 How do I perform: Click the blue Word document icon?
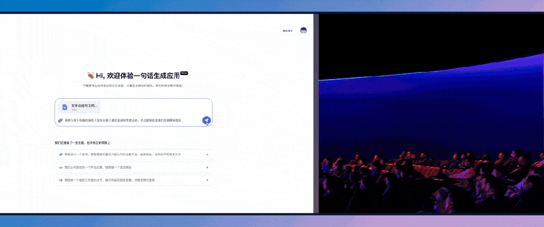(x=65, y=107)
